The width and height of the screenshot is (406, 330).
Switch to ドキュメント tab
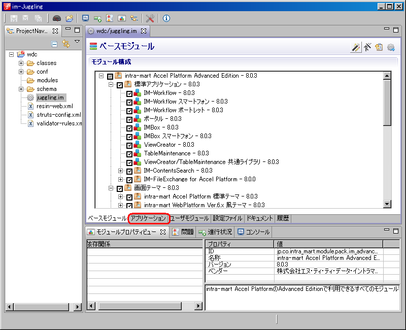click(x=260, y=218)
